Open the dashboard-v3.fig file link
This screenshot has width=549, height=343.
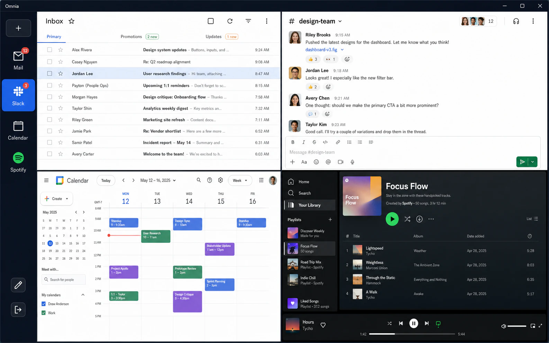pyautogui.click(x=321, y=50)
